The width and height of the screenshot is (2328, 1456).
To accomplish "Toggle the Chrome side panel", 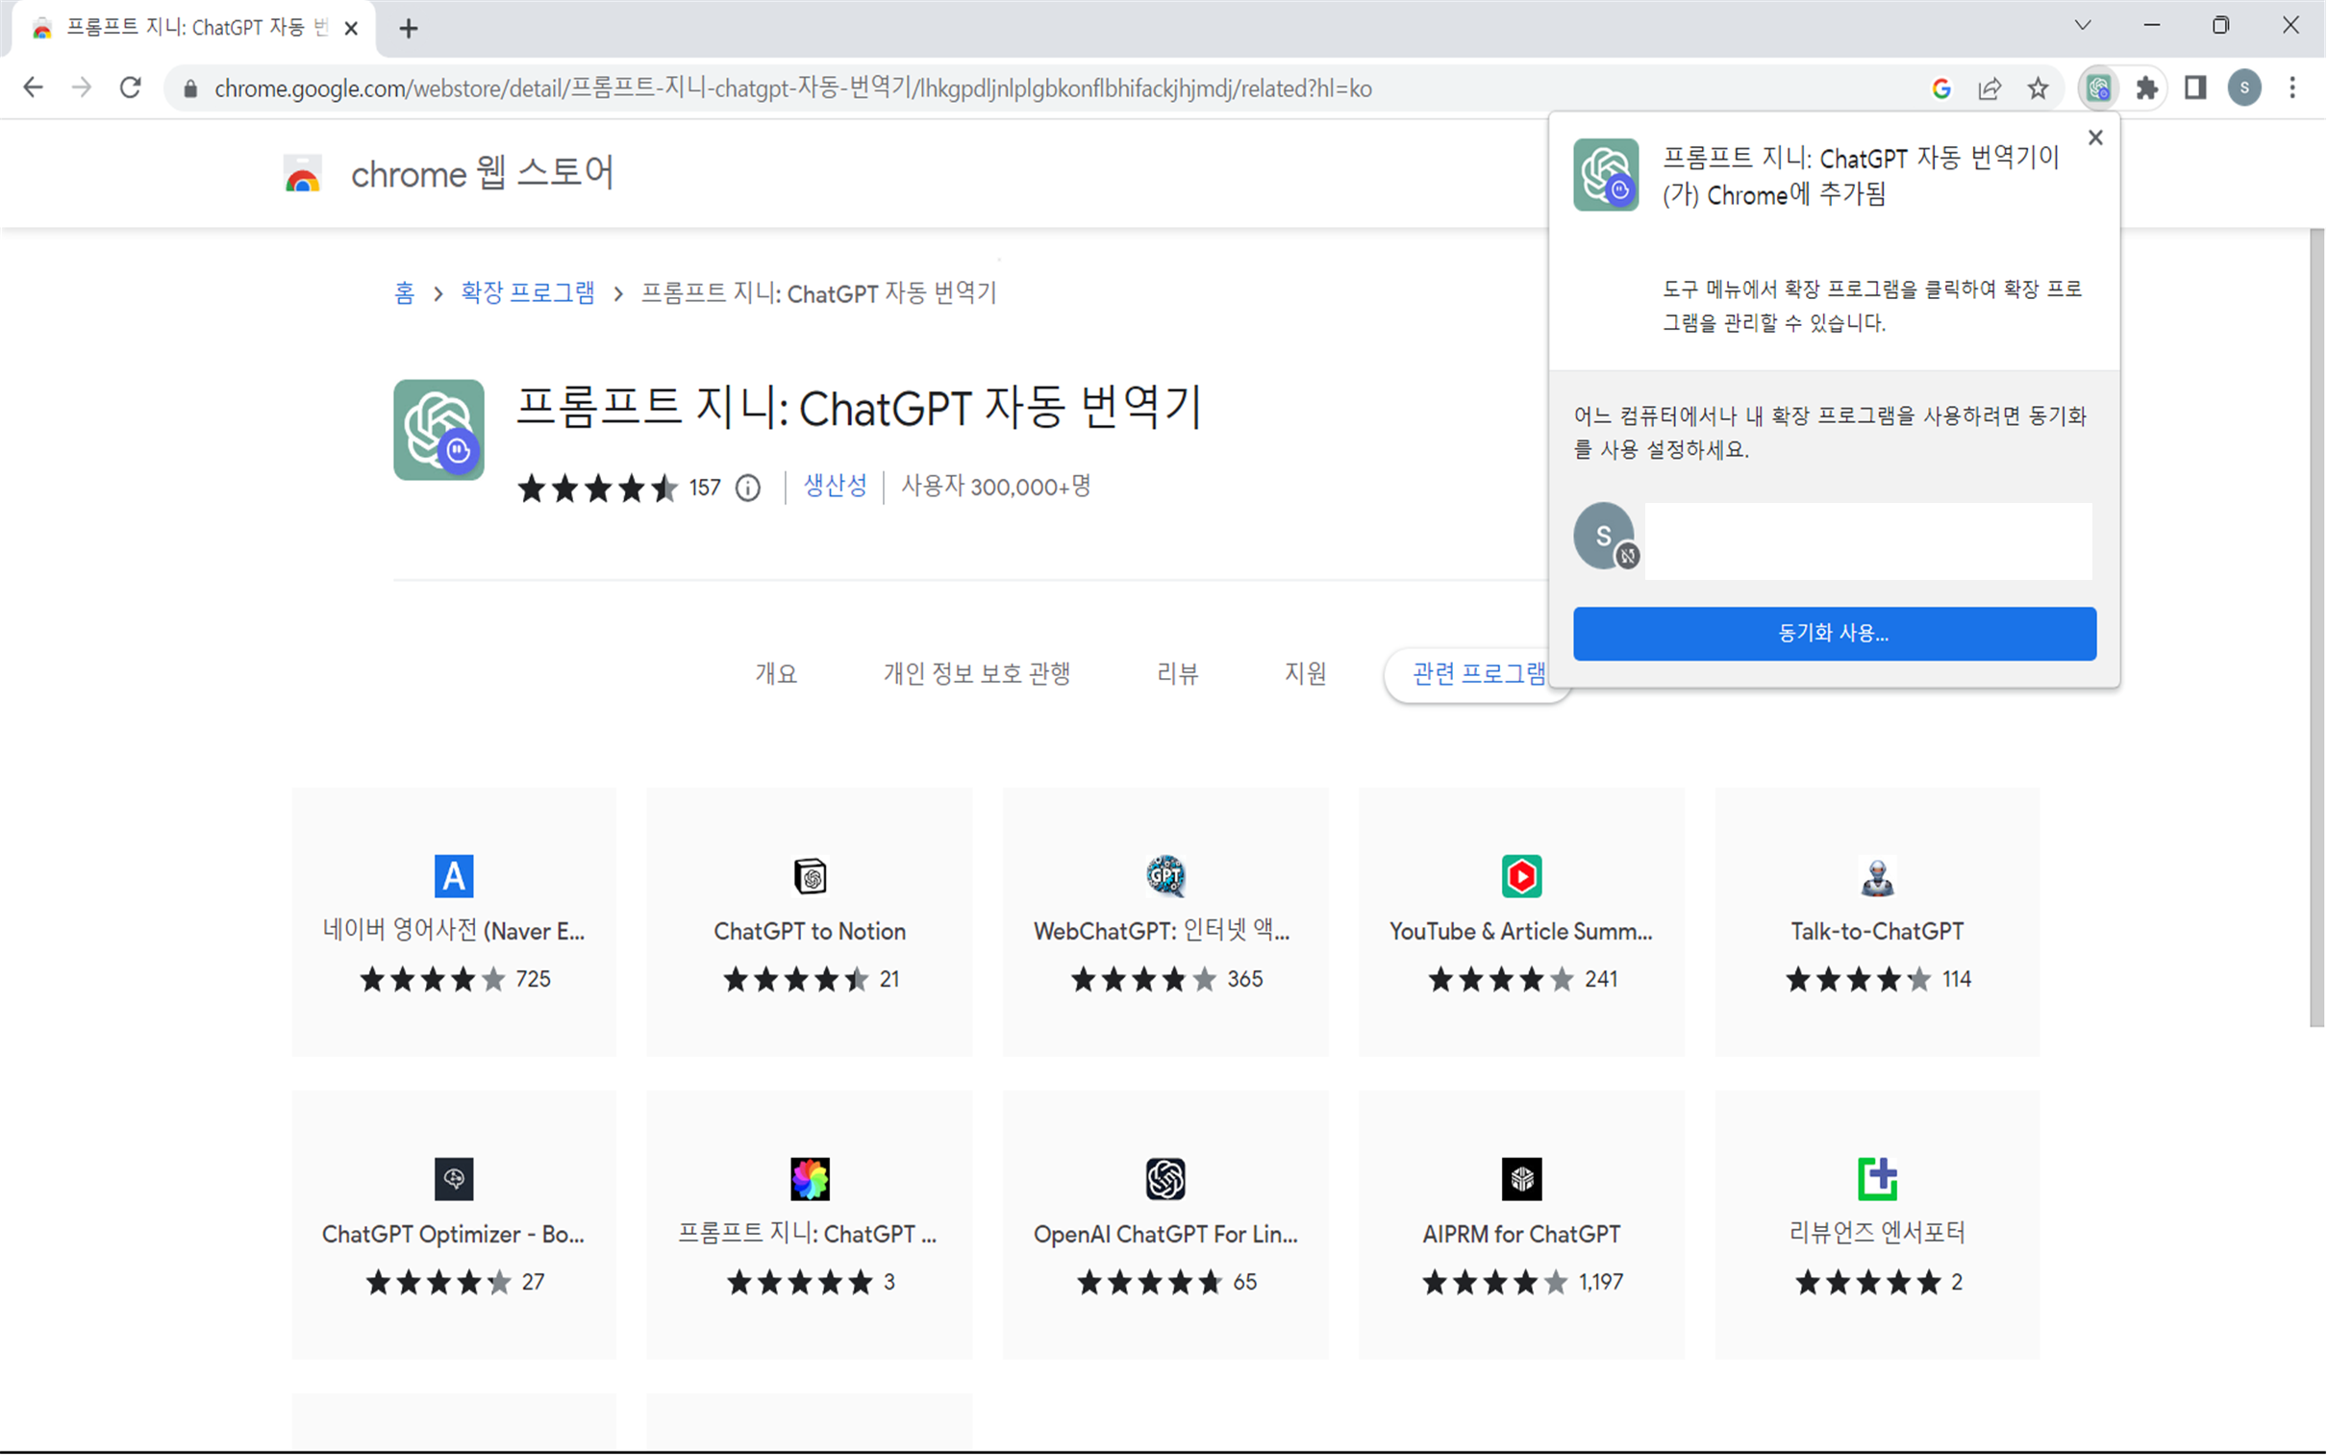I will click(x=2196, y=88).
